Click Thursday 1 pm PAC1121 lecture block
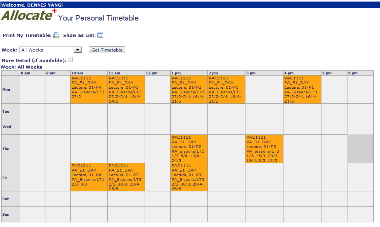Screen dimensions: 380x227 (189, 149)
